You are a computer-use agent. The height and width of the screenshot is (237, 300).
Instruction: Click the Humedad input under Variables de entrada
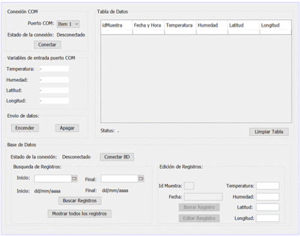(x=54, y=80)
